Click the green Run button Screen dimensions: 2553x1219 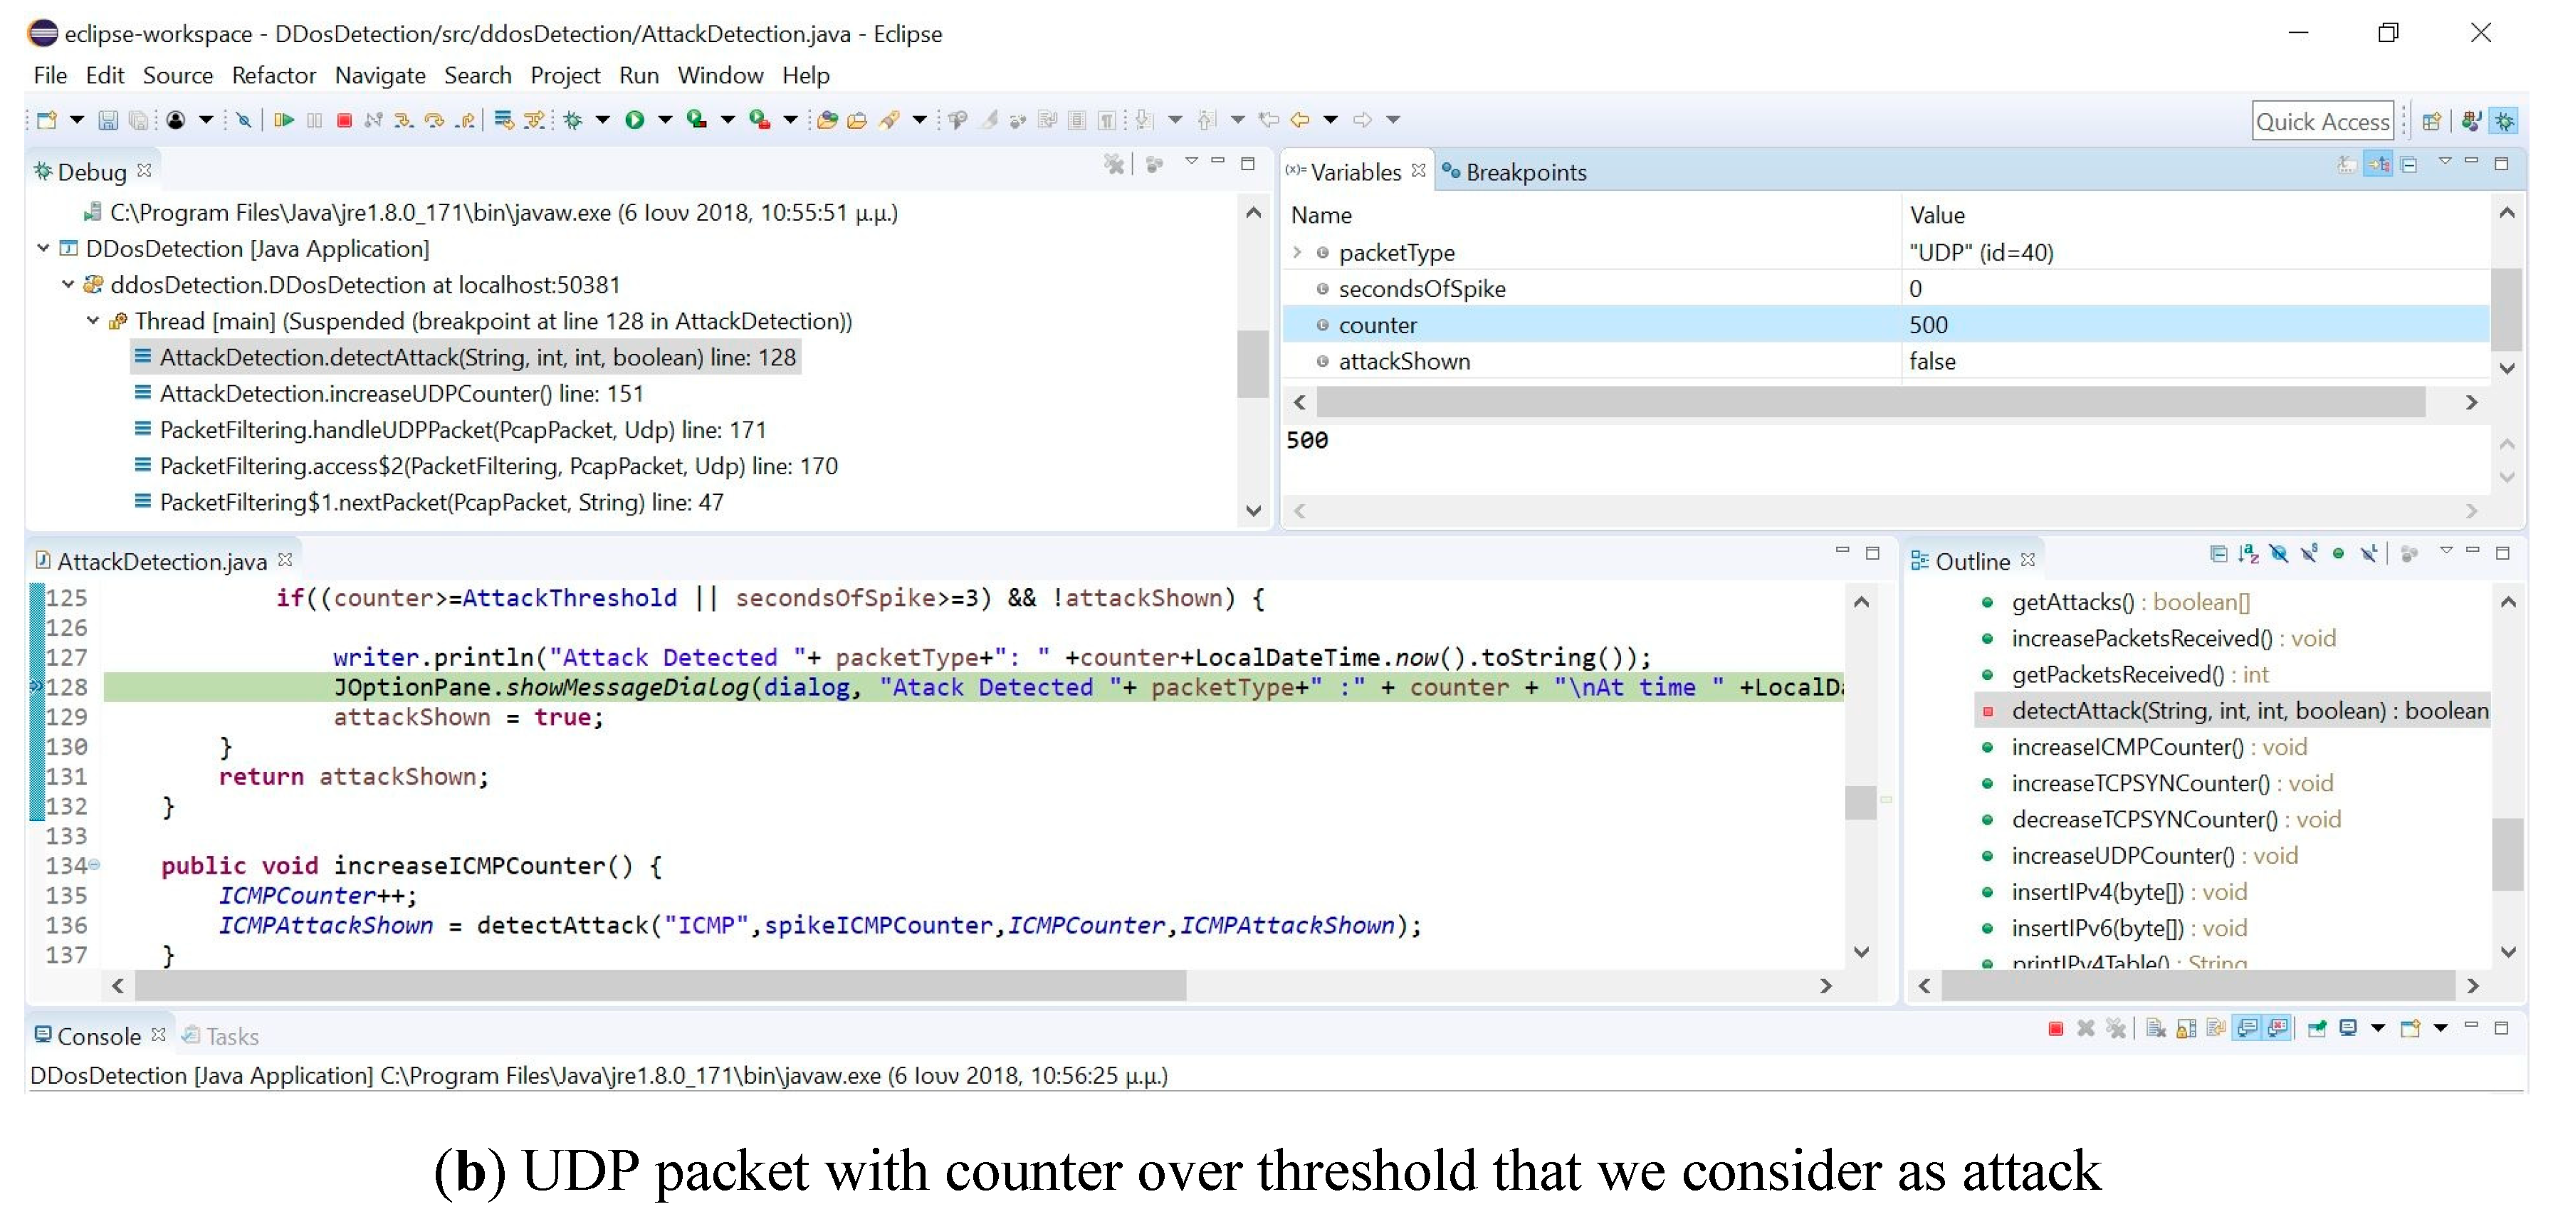(634, 120)
